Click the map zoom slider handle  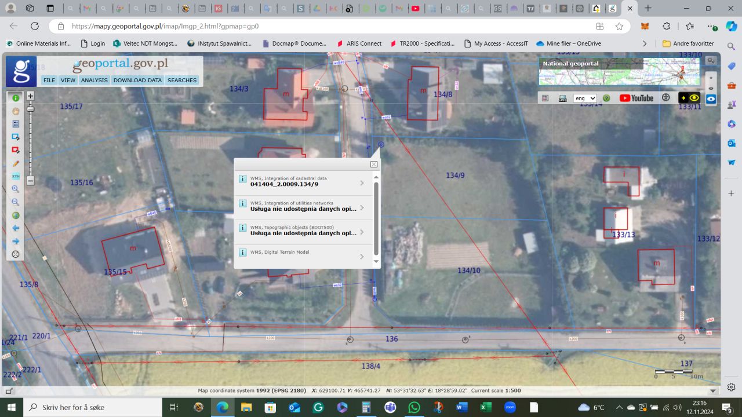(31, 109)
